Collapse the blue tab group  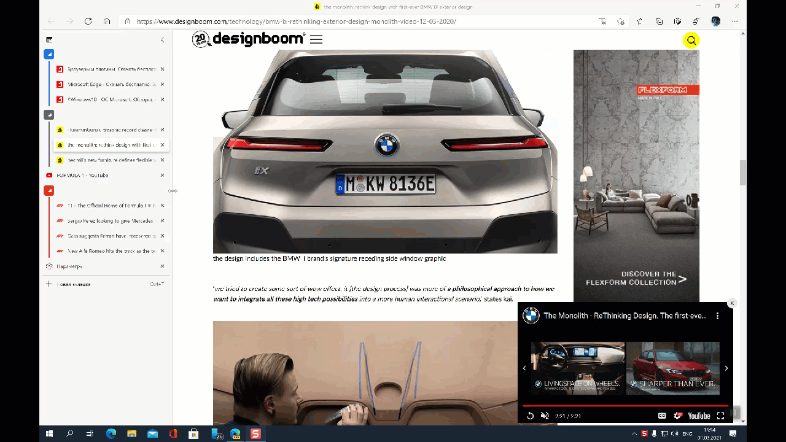(x=49, y=54)
